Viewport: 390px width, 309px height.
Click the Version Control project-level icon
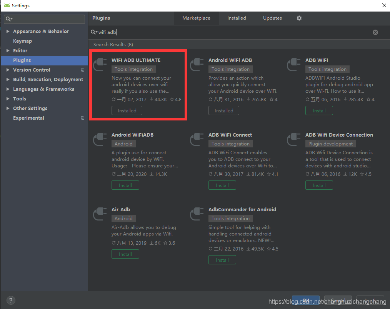pos(82,70)
